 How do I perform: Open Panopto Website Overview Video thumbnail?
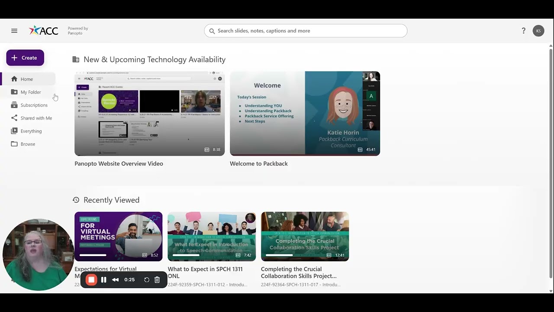(x=149, y=114)
